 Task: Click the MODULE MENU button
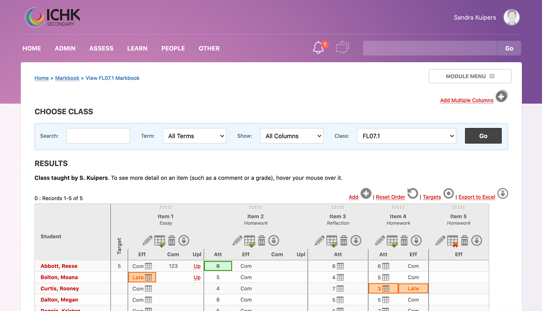[x=470, y=76]
